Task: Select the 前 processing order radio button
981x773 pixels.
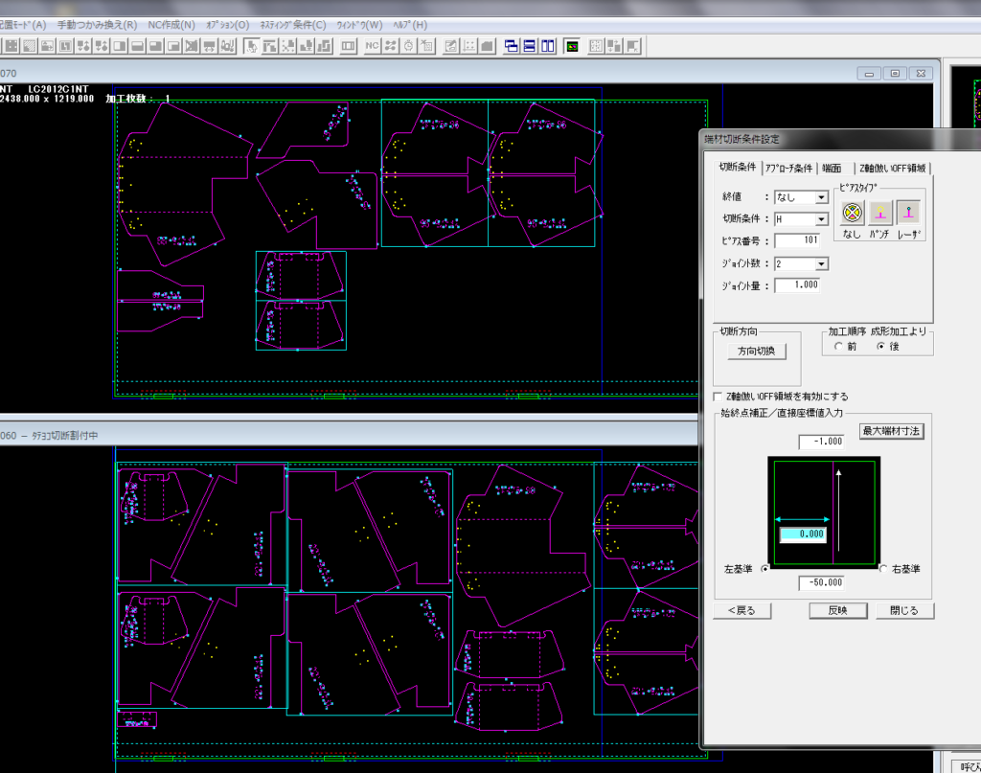Action: click(x=838, y=347)
